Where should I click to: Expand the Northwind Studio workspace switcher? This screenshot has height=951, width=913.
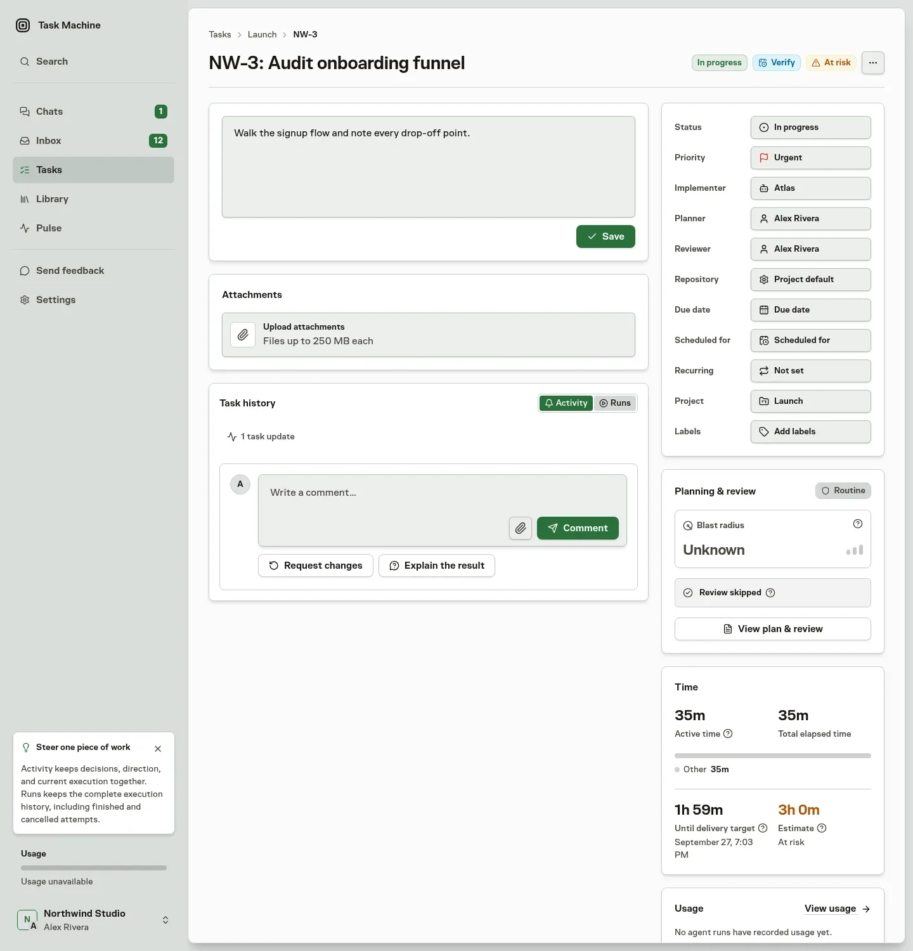click(93, 920)
